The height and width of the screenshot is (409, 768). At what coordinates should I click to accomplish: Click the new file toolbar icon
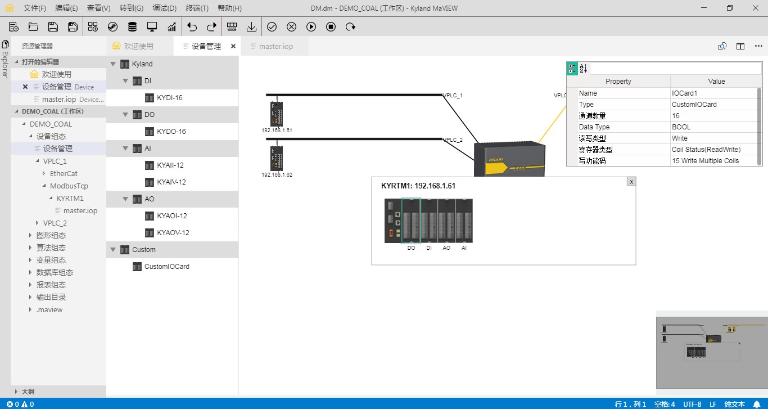click(14, 26)
